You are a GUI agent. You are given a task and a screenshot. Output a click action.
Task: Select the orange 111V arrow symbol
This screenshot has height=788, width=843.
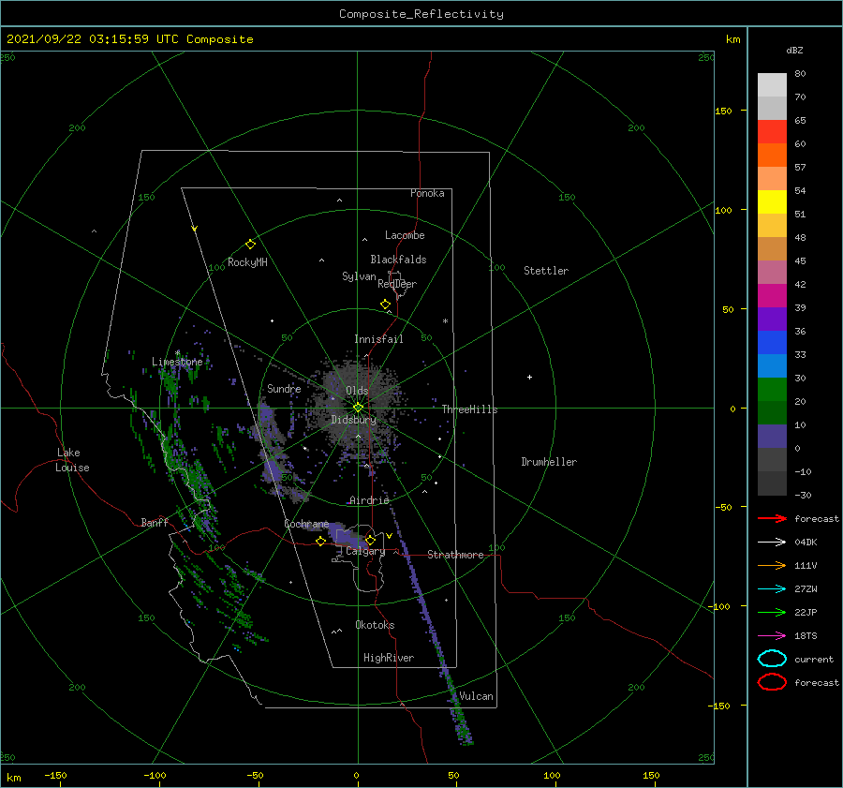(x=772, y=565)
